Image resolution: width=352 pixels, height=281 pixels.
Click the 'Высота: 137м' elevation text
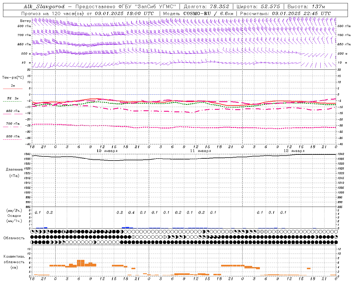point(306,7)
